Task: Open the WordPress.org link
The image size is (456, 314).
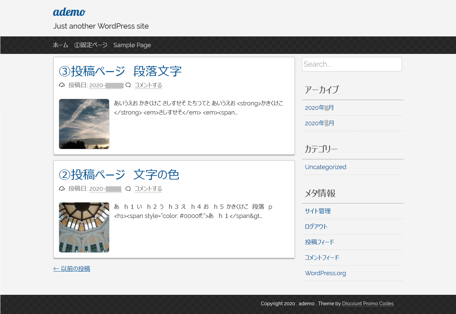Action: 326,273
